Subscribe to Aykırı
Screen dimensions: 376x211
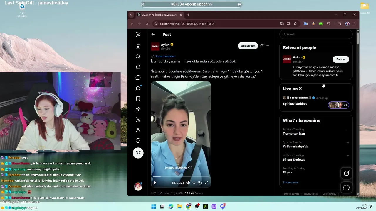point(248,46)
